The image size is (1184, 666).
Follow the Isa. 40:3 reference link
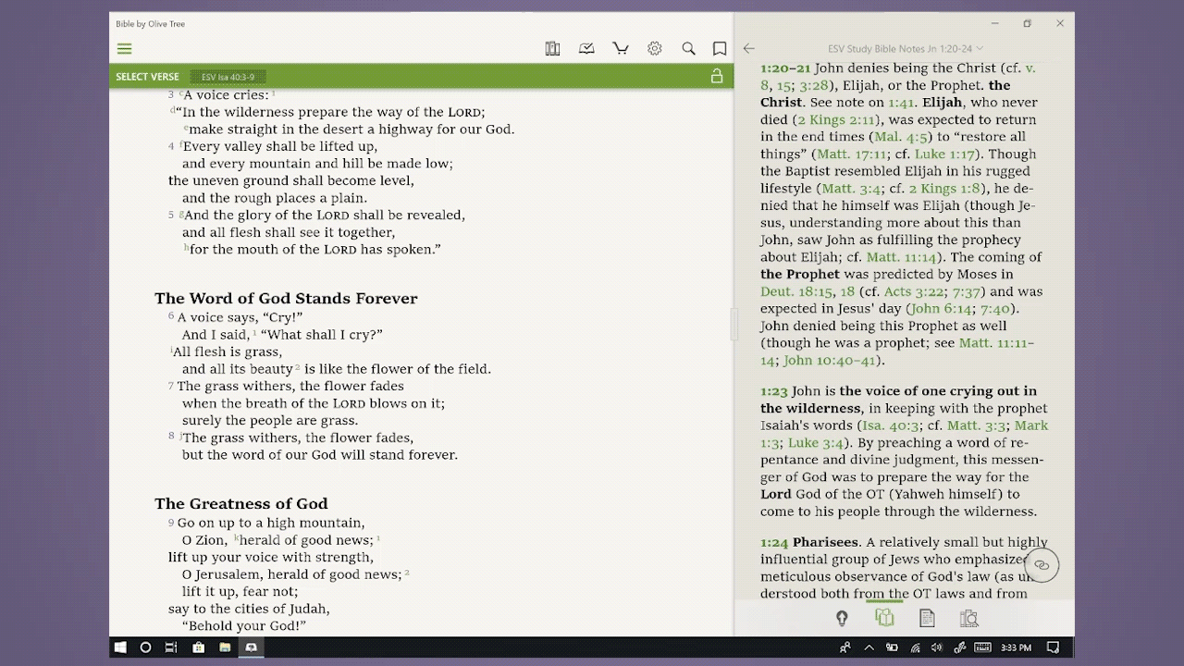891,425
